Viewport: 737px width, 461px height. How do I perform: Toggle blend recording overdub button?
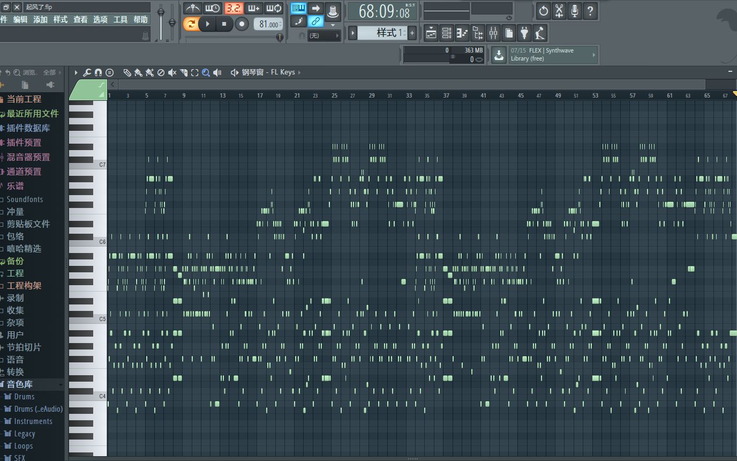tap(254, 9)
